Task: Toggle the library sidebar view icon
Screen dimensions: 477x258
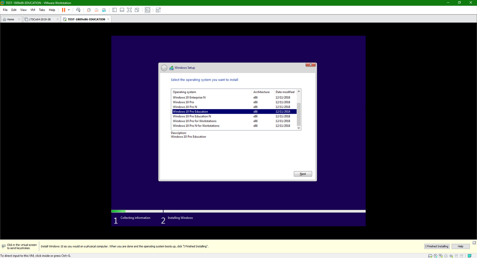Action: (x=114, y=10)
